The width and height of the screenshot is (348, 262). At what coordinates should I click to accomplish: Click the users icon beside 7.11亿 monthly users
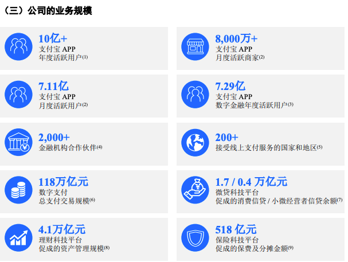19,95
